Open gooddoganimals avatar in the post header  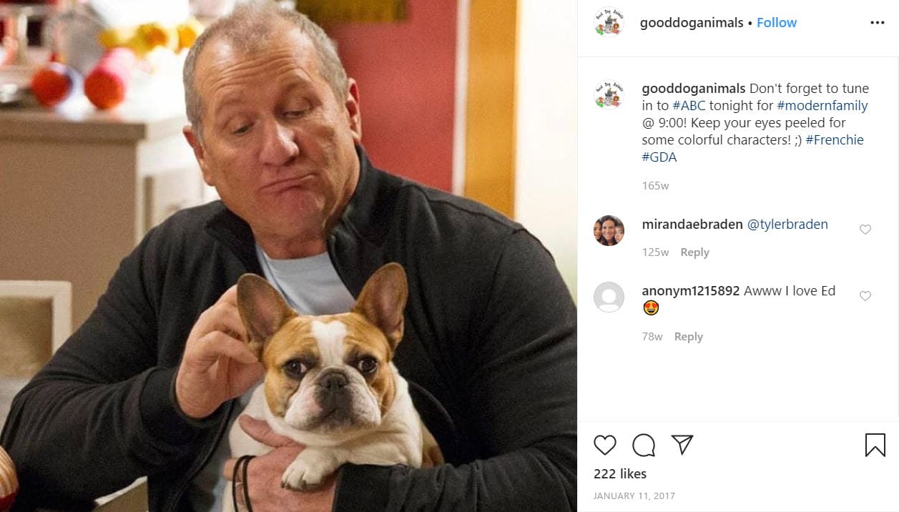[609, 23]
